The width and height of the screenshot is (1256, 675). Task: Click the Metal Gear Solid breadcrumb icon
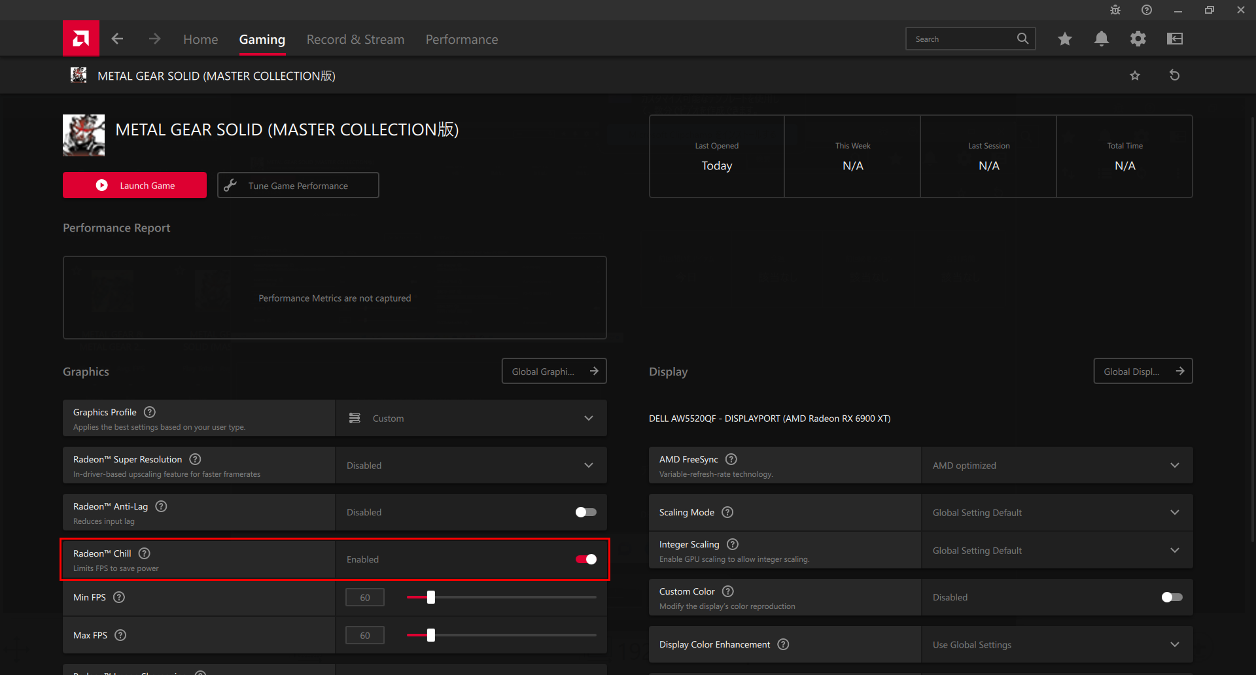tap(78, 75)
